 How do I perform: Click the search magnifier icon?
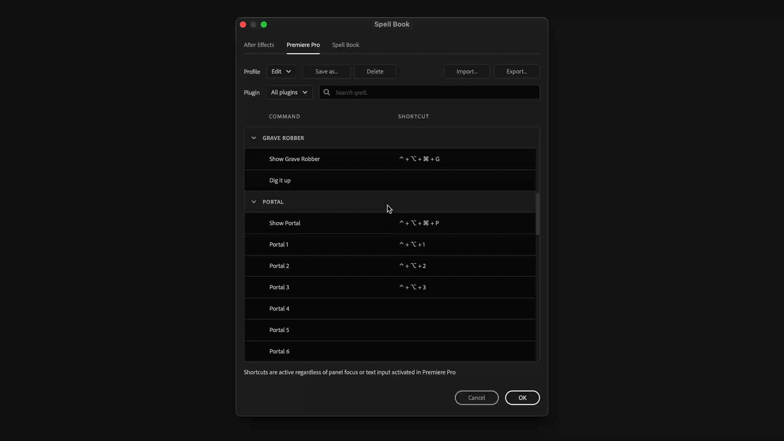[327, 93]
